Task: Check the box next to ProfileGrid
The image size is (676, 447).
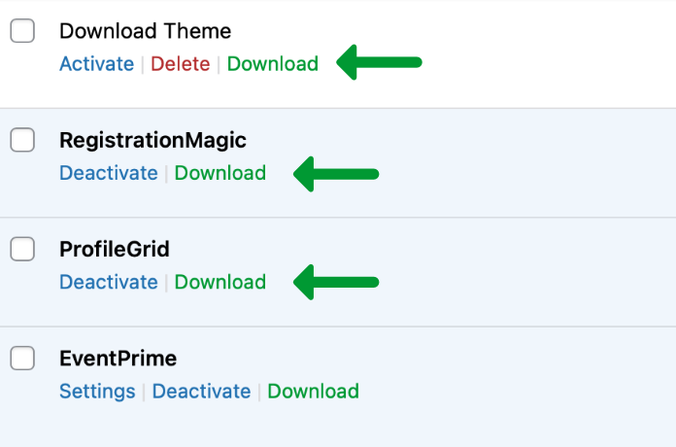Action: [22, 249]
